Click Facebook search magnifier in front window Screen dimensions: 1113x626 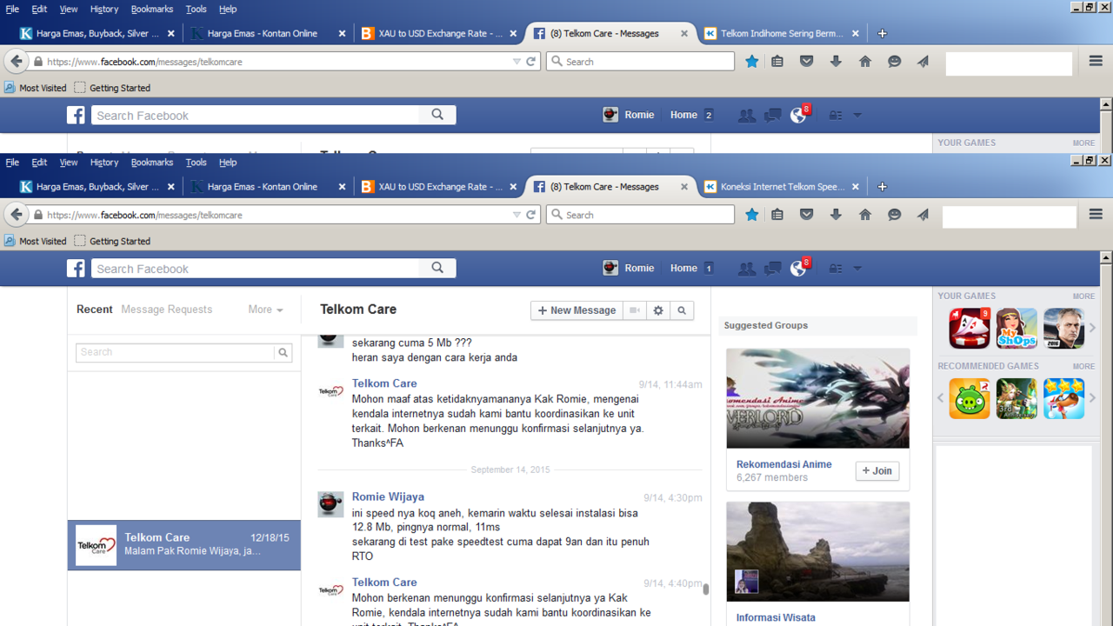[x=437, y=268]
